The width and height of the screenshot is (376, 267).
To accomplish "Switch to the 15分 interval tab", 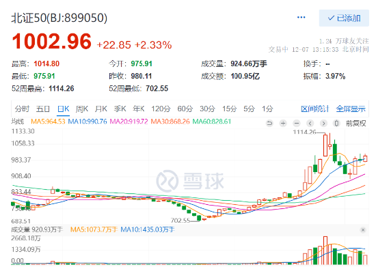I will coord(229,109).
